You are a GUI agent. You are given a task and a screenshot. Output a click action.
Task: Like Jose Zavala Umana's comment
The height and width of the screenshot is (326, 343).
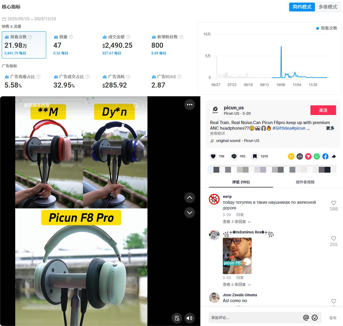(x=333, y=301)
